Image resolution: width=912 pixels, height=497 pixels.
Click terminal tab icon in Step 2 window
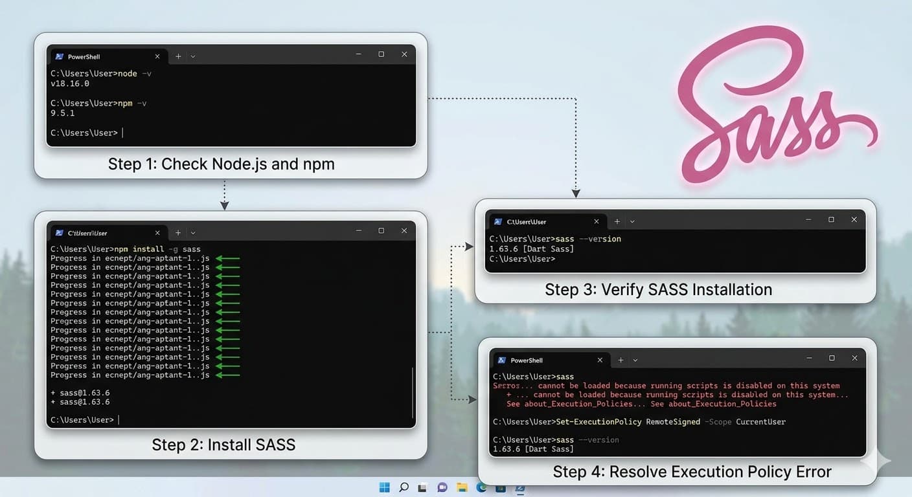59,233
